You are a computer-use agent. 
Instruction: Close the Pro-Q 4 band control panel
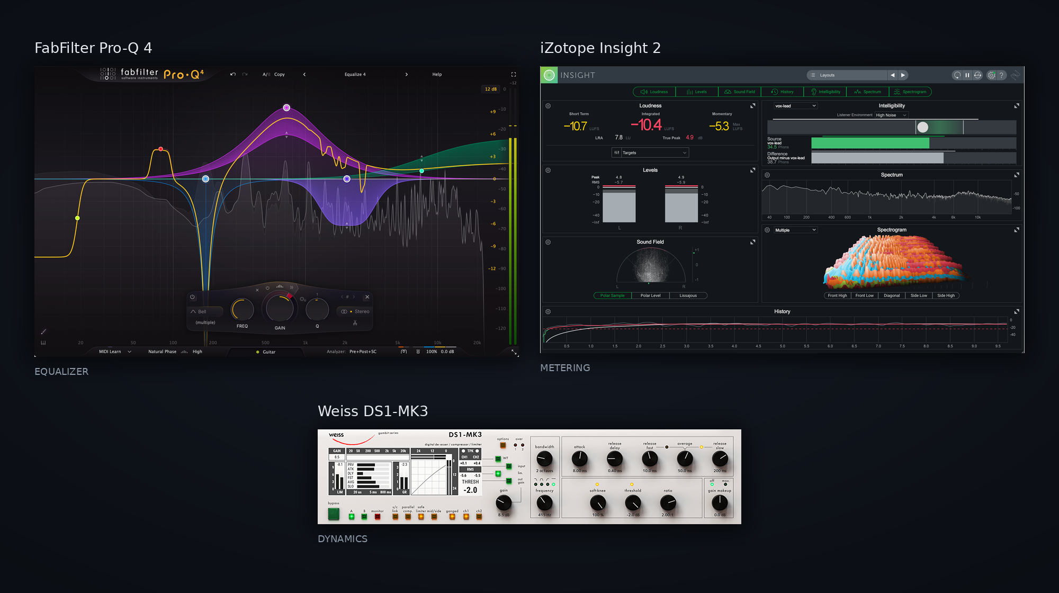click(367, 297)
